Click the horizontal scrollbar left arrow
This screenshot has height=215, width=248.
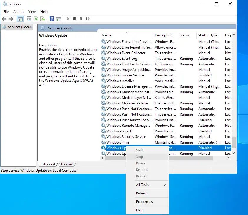pos(102,158)
